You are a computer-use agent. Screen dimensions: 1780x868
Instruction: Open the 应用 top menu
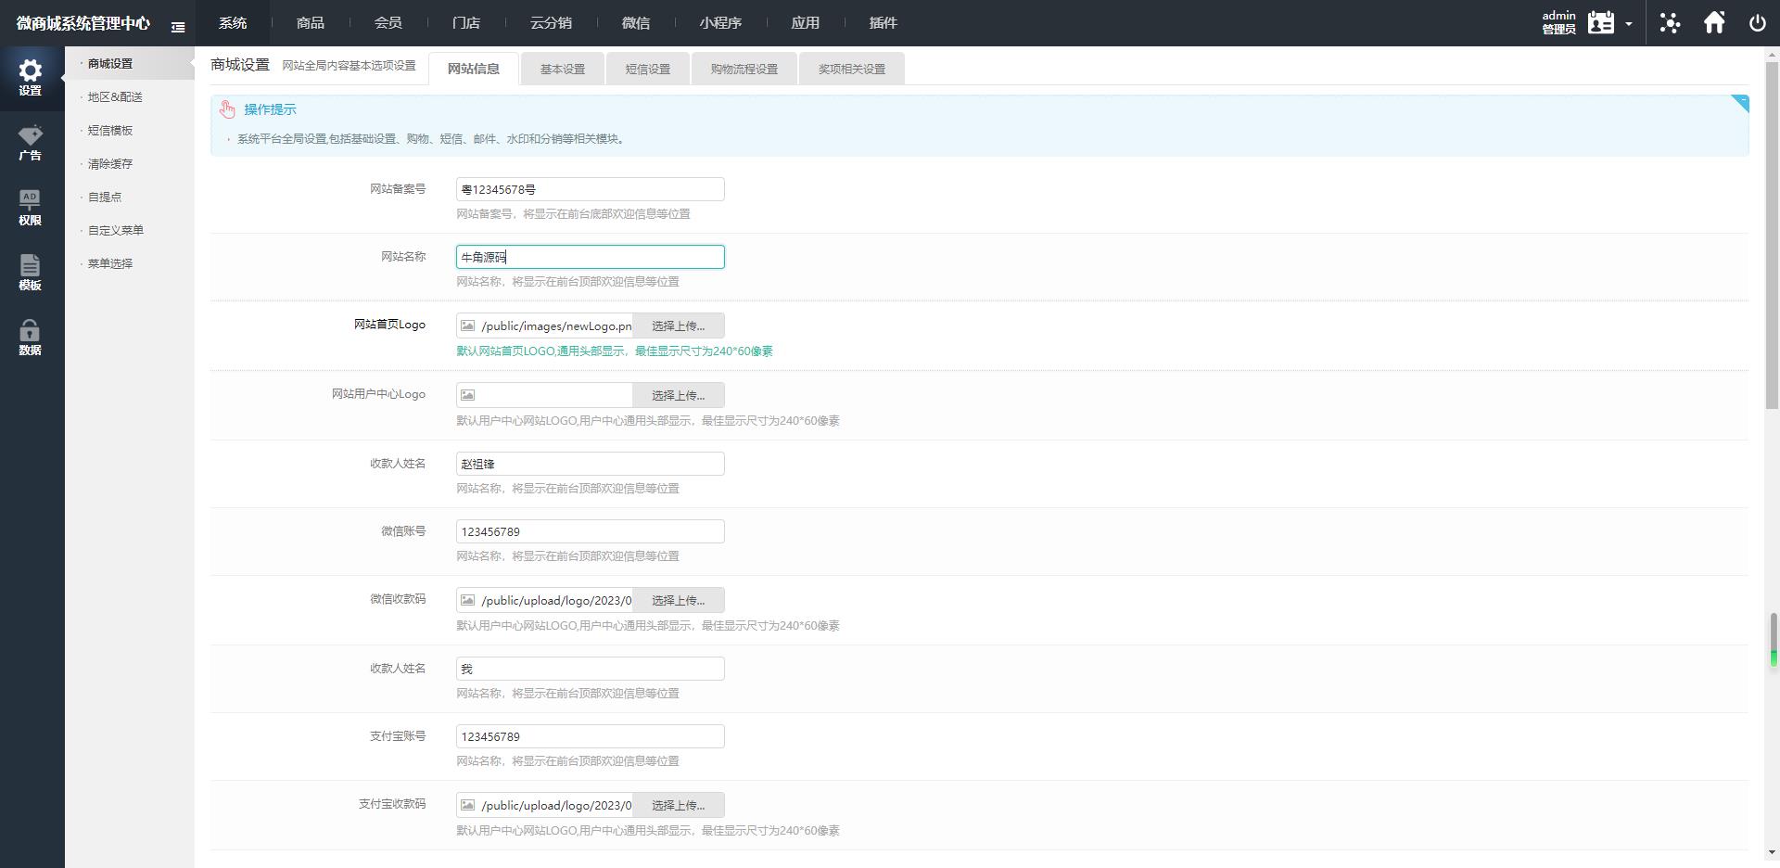tap(806, 22)
